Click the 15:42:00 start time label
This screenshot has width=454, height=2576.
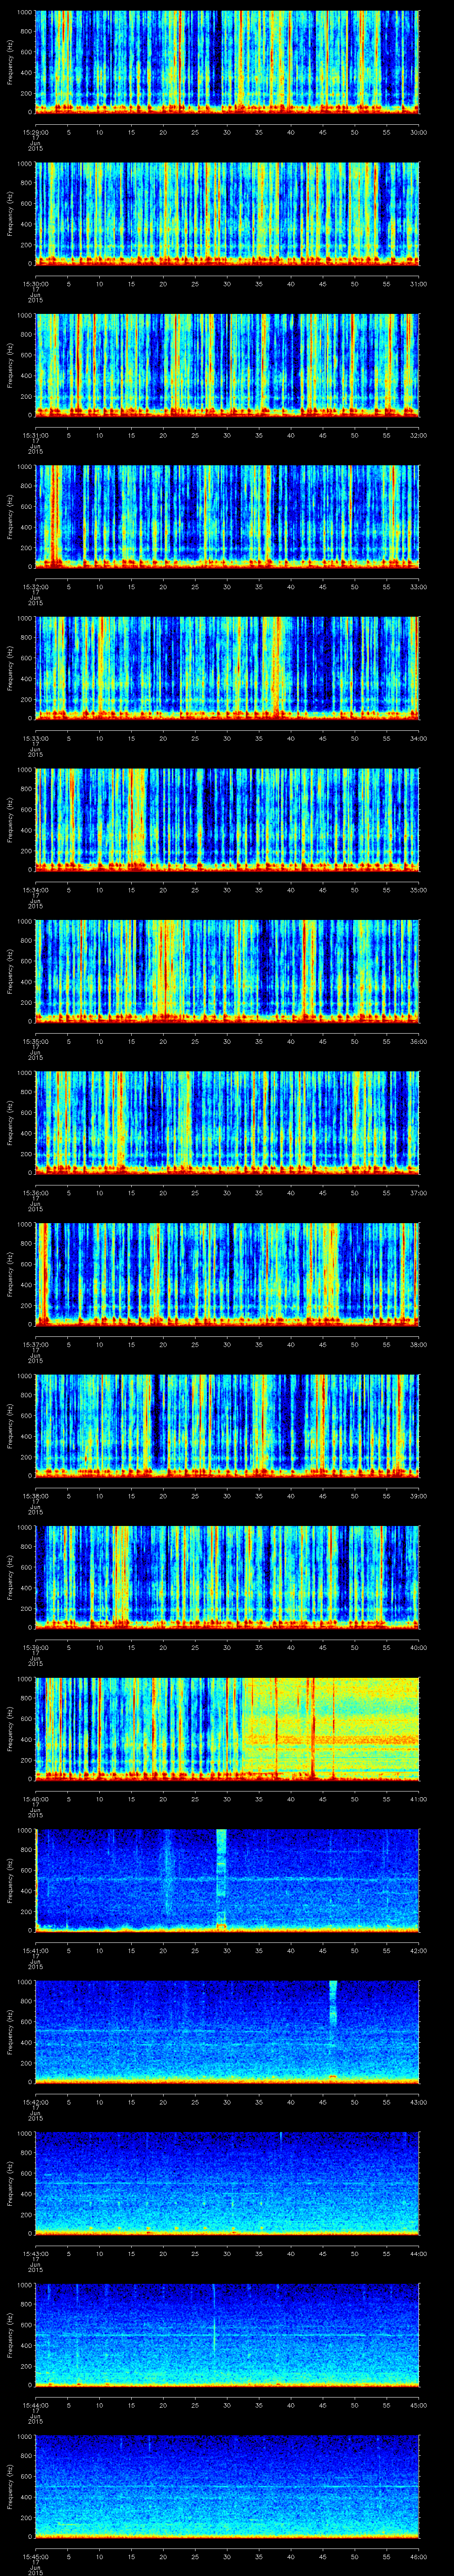click(x=36, y=2102)
